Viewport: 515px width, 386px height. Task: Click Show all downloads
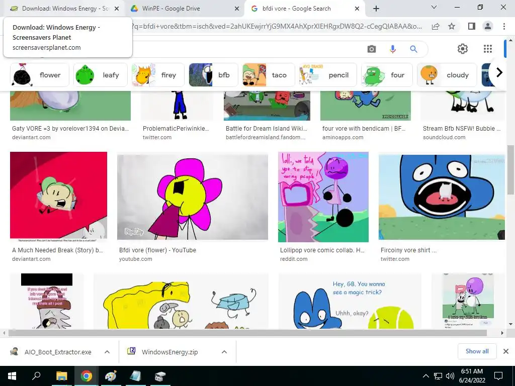point(477,351)
